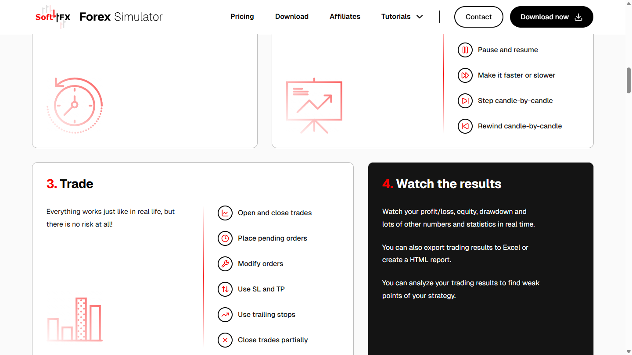Viewport: 632px width, 355px height.
Task: Click the SoftFX Forex Simulator logo
Action: [x=99, y=17]
